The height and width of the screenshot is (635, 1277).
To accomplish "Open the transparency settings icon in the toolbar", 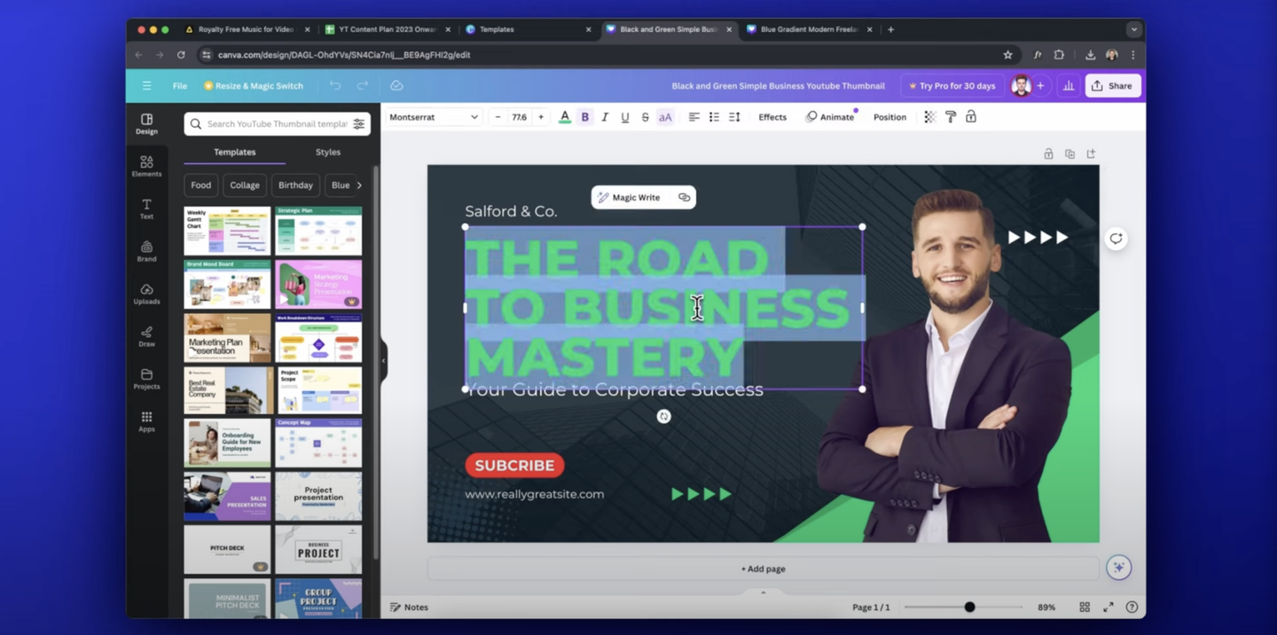I will click(x=928, y=116).
